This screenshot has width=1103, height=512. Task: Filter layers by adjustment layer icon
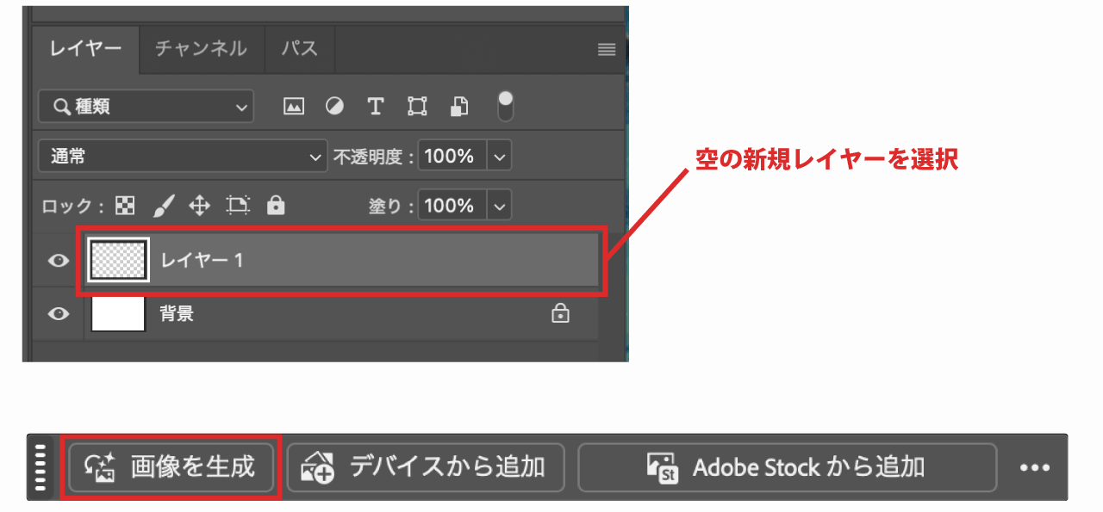(334, 107)
